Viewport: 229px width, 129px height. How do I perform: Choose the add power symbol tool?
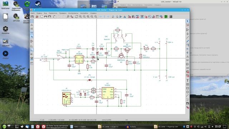tap(187, 34)
